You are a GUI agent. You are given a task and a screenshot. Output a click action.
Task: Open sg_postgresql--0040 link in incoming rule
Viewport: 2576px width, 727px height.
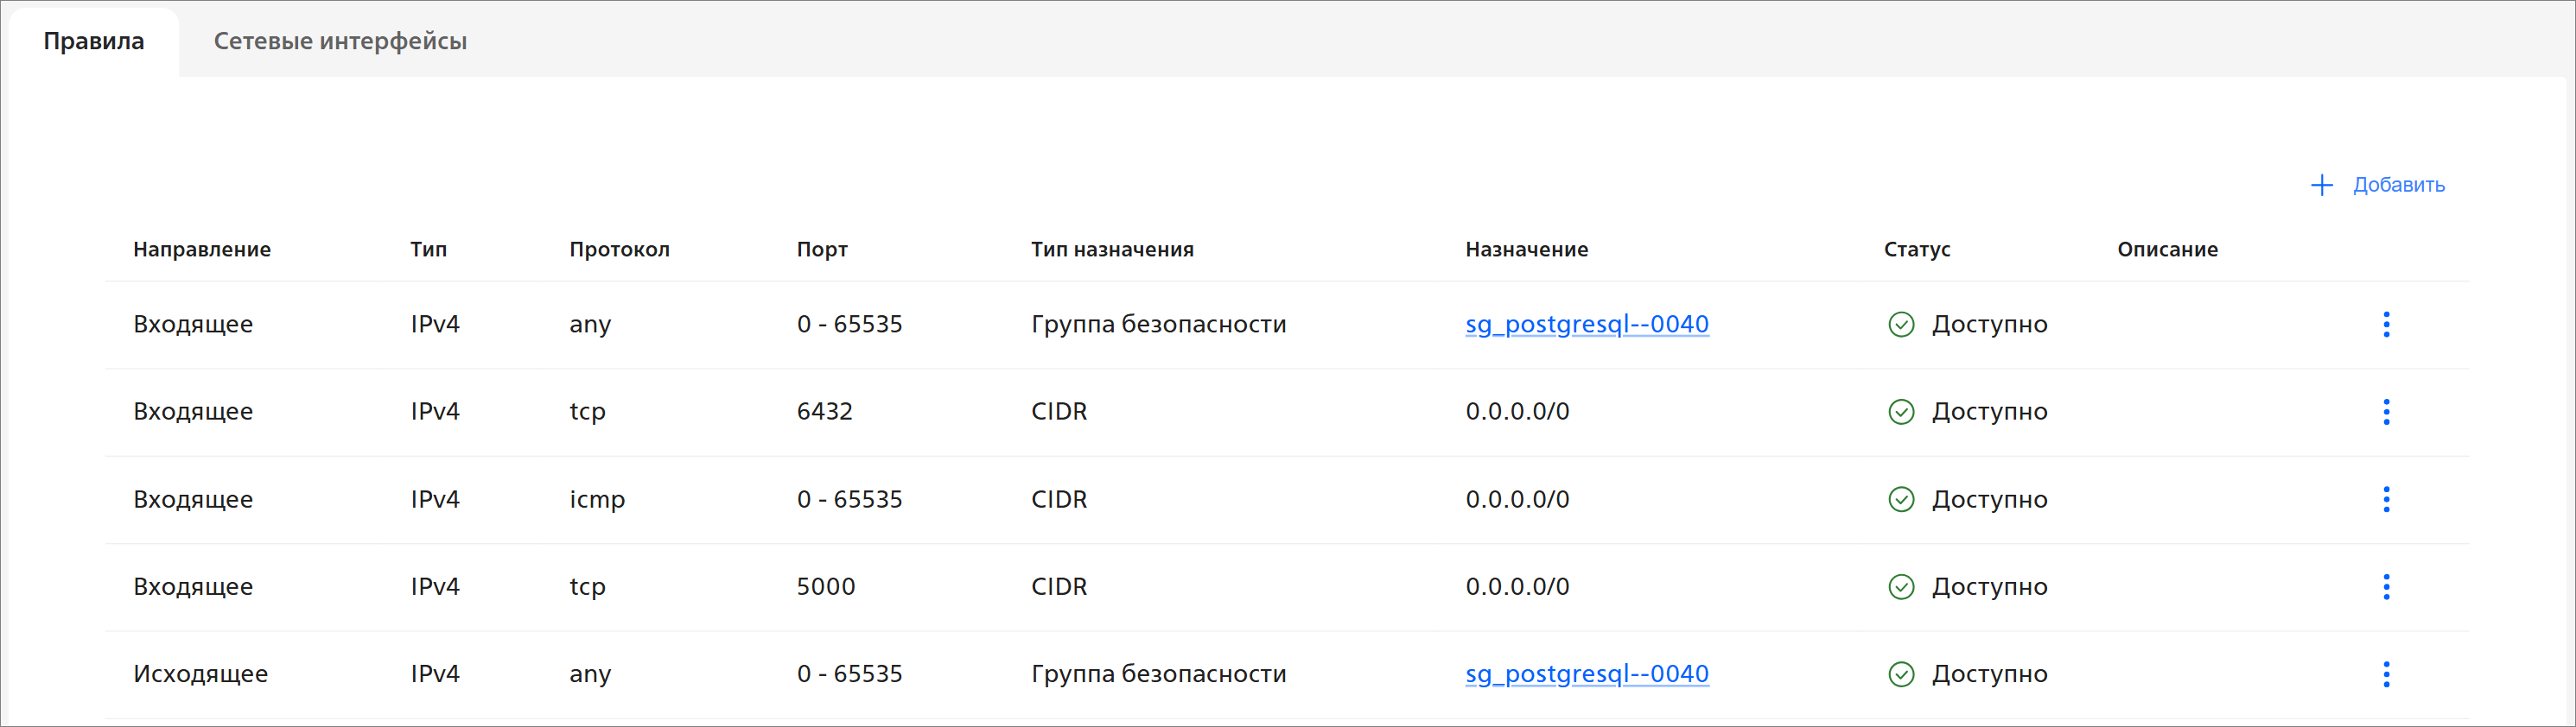coord(1586,325)
